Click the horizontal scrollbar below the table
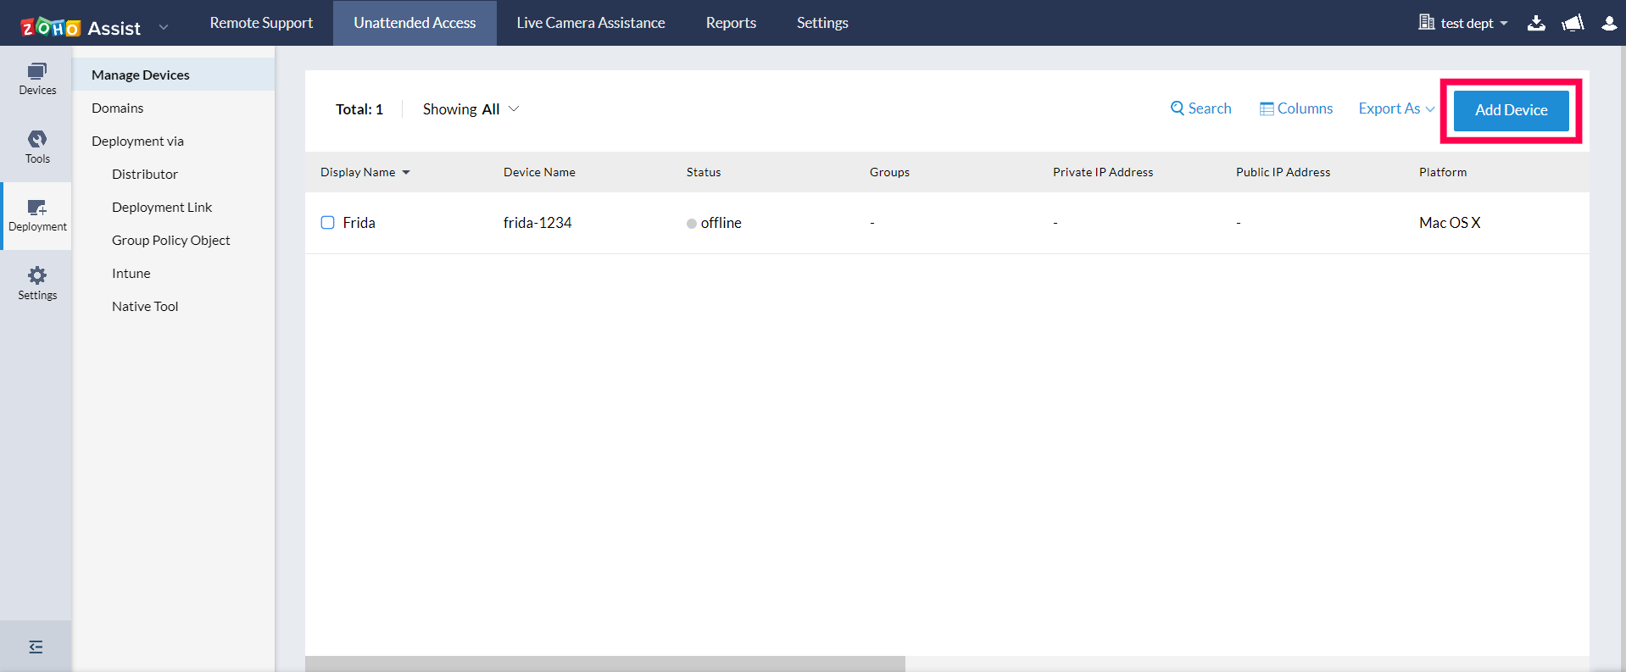The image size is (1626, 672). point(604,664)
